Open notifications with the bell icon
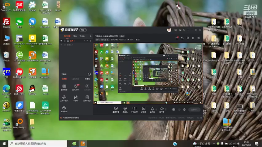This screenshot has height=147, width=262. (193, 38)
